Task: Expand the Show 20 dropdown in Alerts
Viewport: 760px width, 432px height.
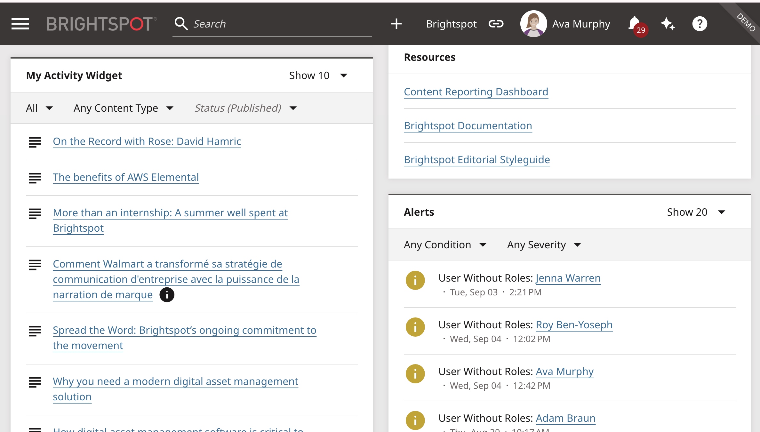Action: 696,212
